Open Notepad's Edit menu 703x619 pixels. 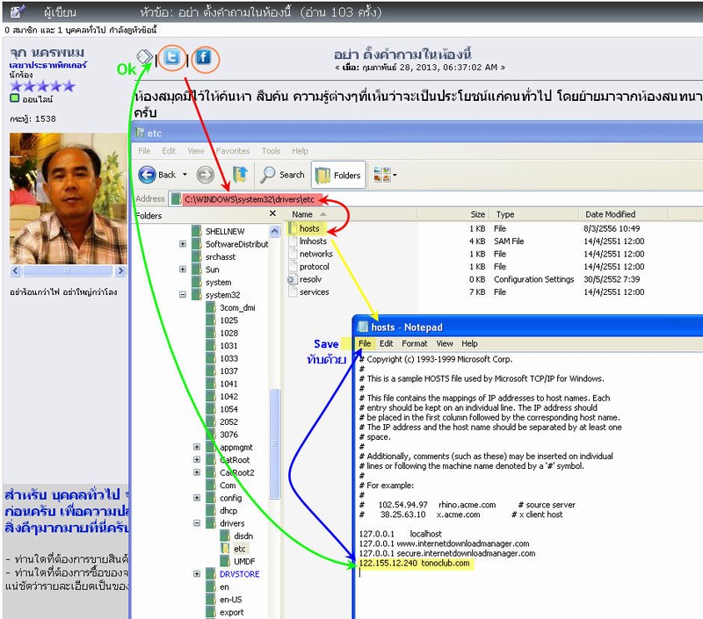(x=386, y=343)
